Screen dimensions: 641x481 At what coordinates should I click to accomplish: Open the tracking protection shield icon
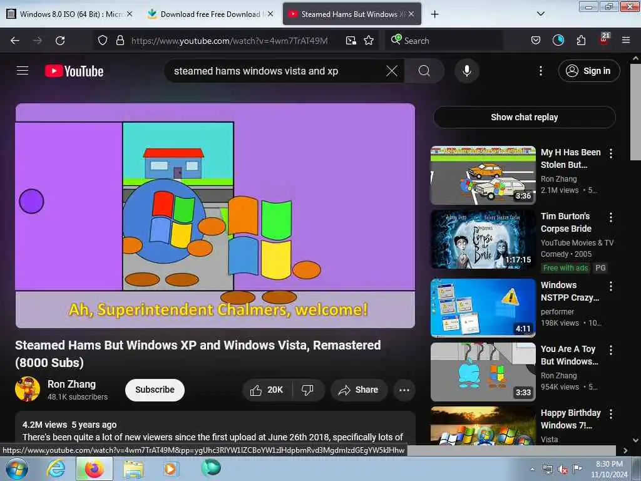pyautogui.click(x=103, y=40)
